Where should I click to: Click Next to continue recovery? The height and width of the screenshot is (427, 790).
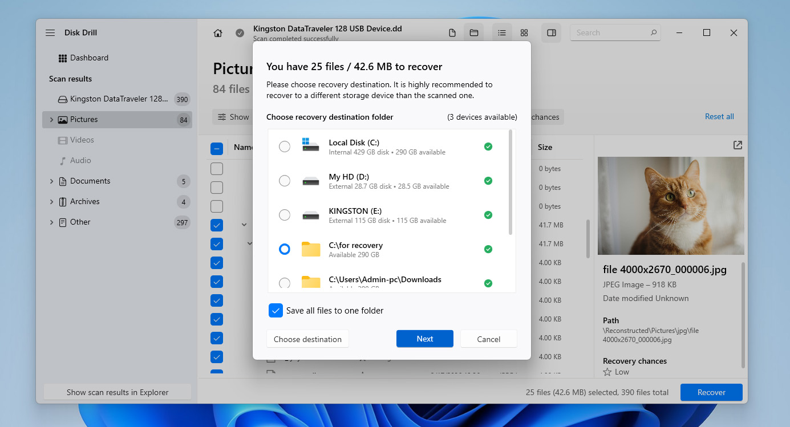(424, 339)
